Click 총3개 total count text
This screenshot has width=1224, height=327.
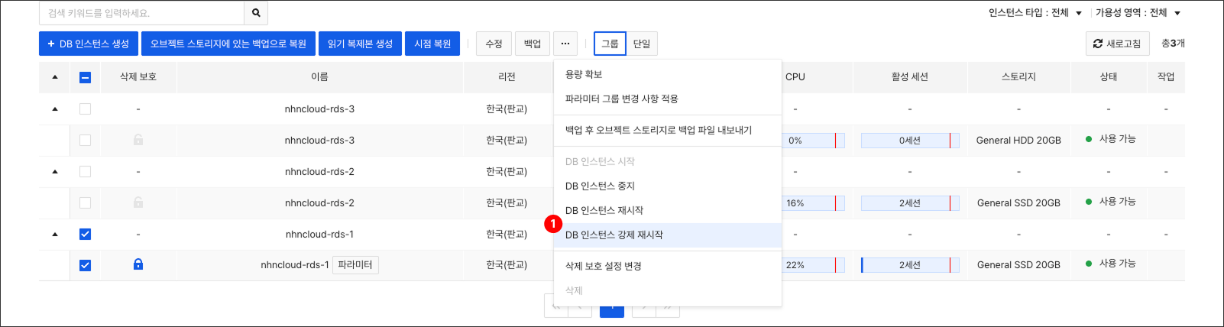point(1173,44)
